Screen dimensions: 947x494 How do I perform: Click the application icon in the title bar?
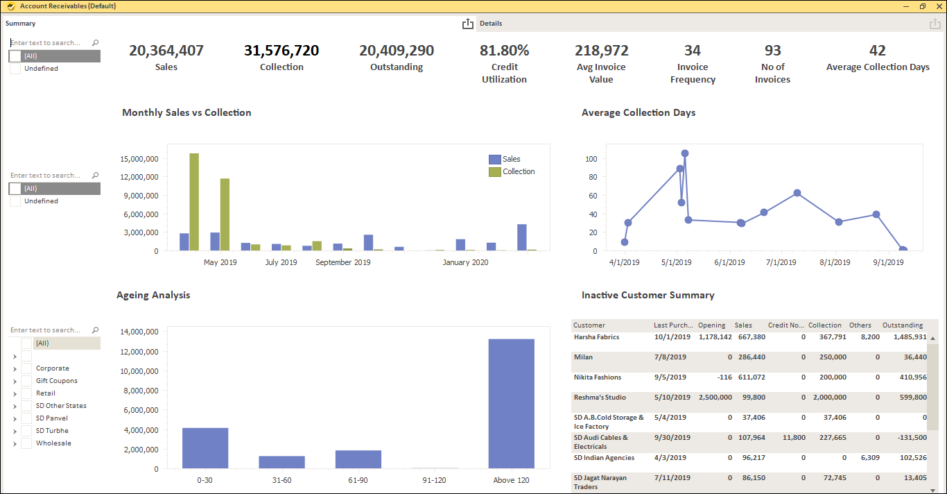tap(10, 6)
